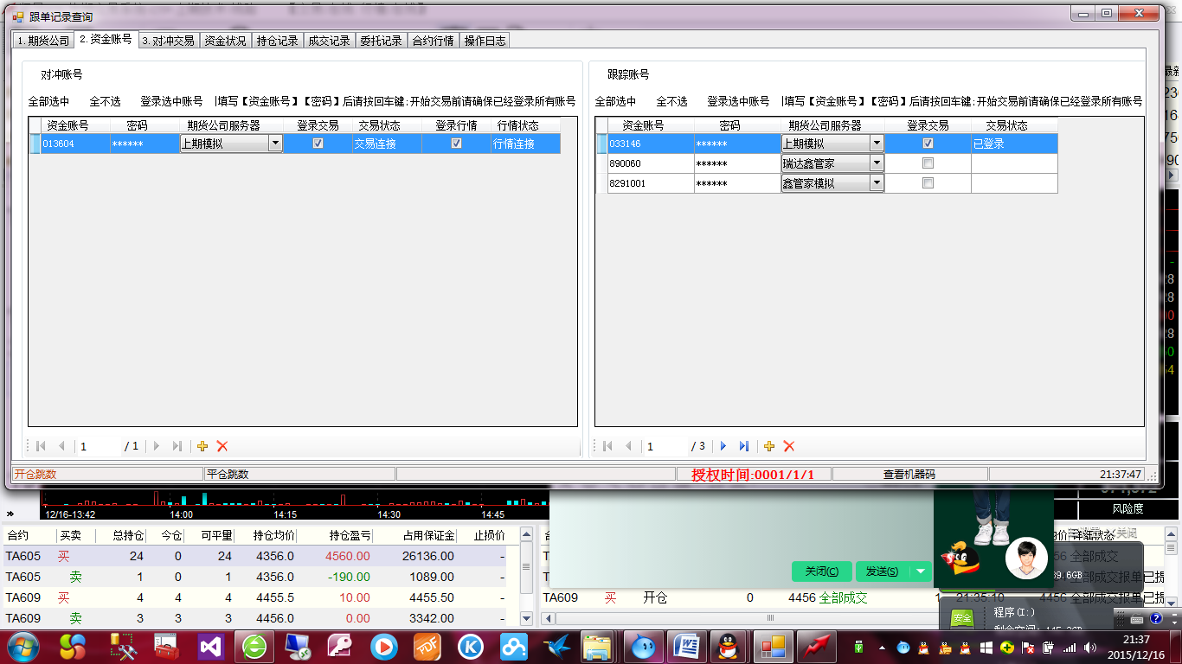
Task: Open 操作日志 tab
Action: pyautogui.click(x=485, y=41)
